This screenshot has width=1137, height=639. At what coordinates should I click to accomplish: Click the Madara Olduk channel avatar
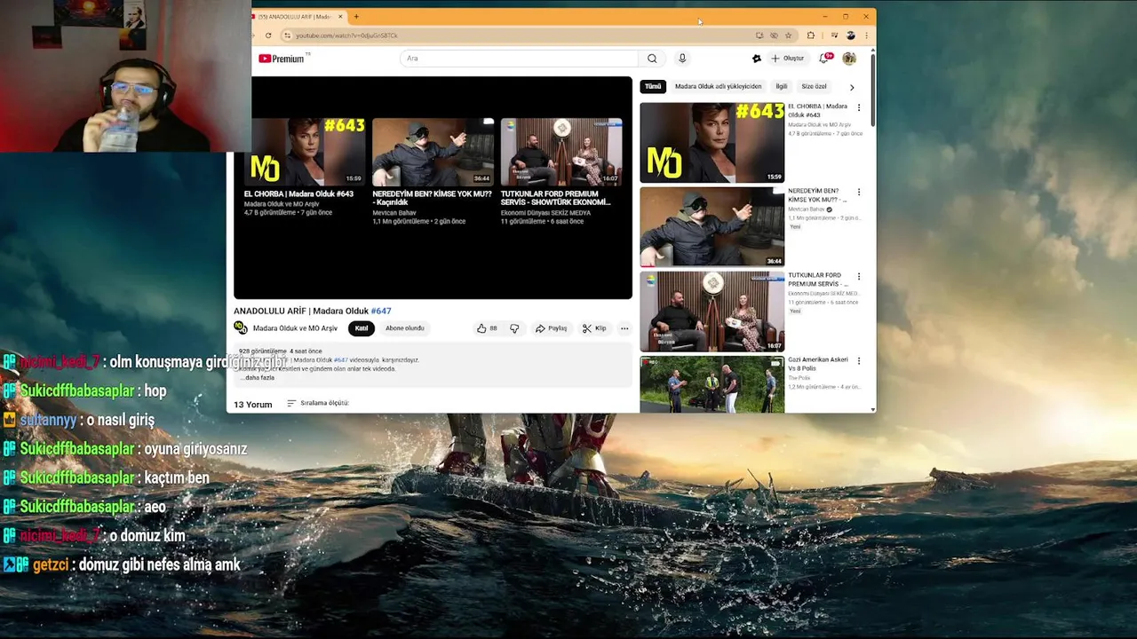pyautogui.click(x=240, y=328)
